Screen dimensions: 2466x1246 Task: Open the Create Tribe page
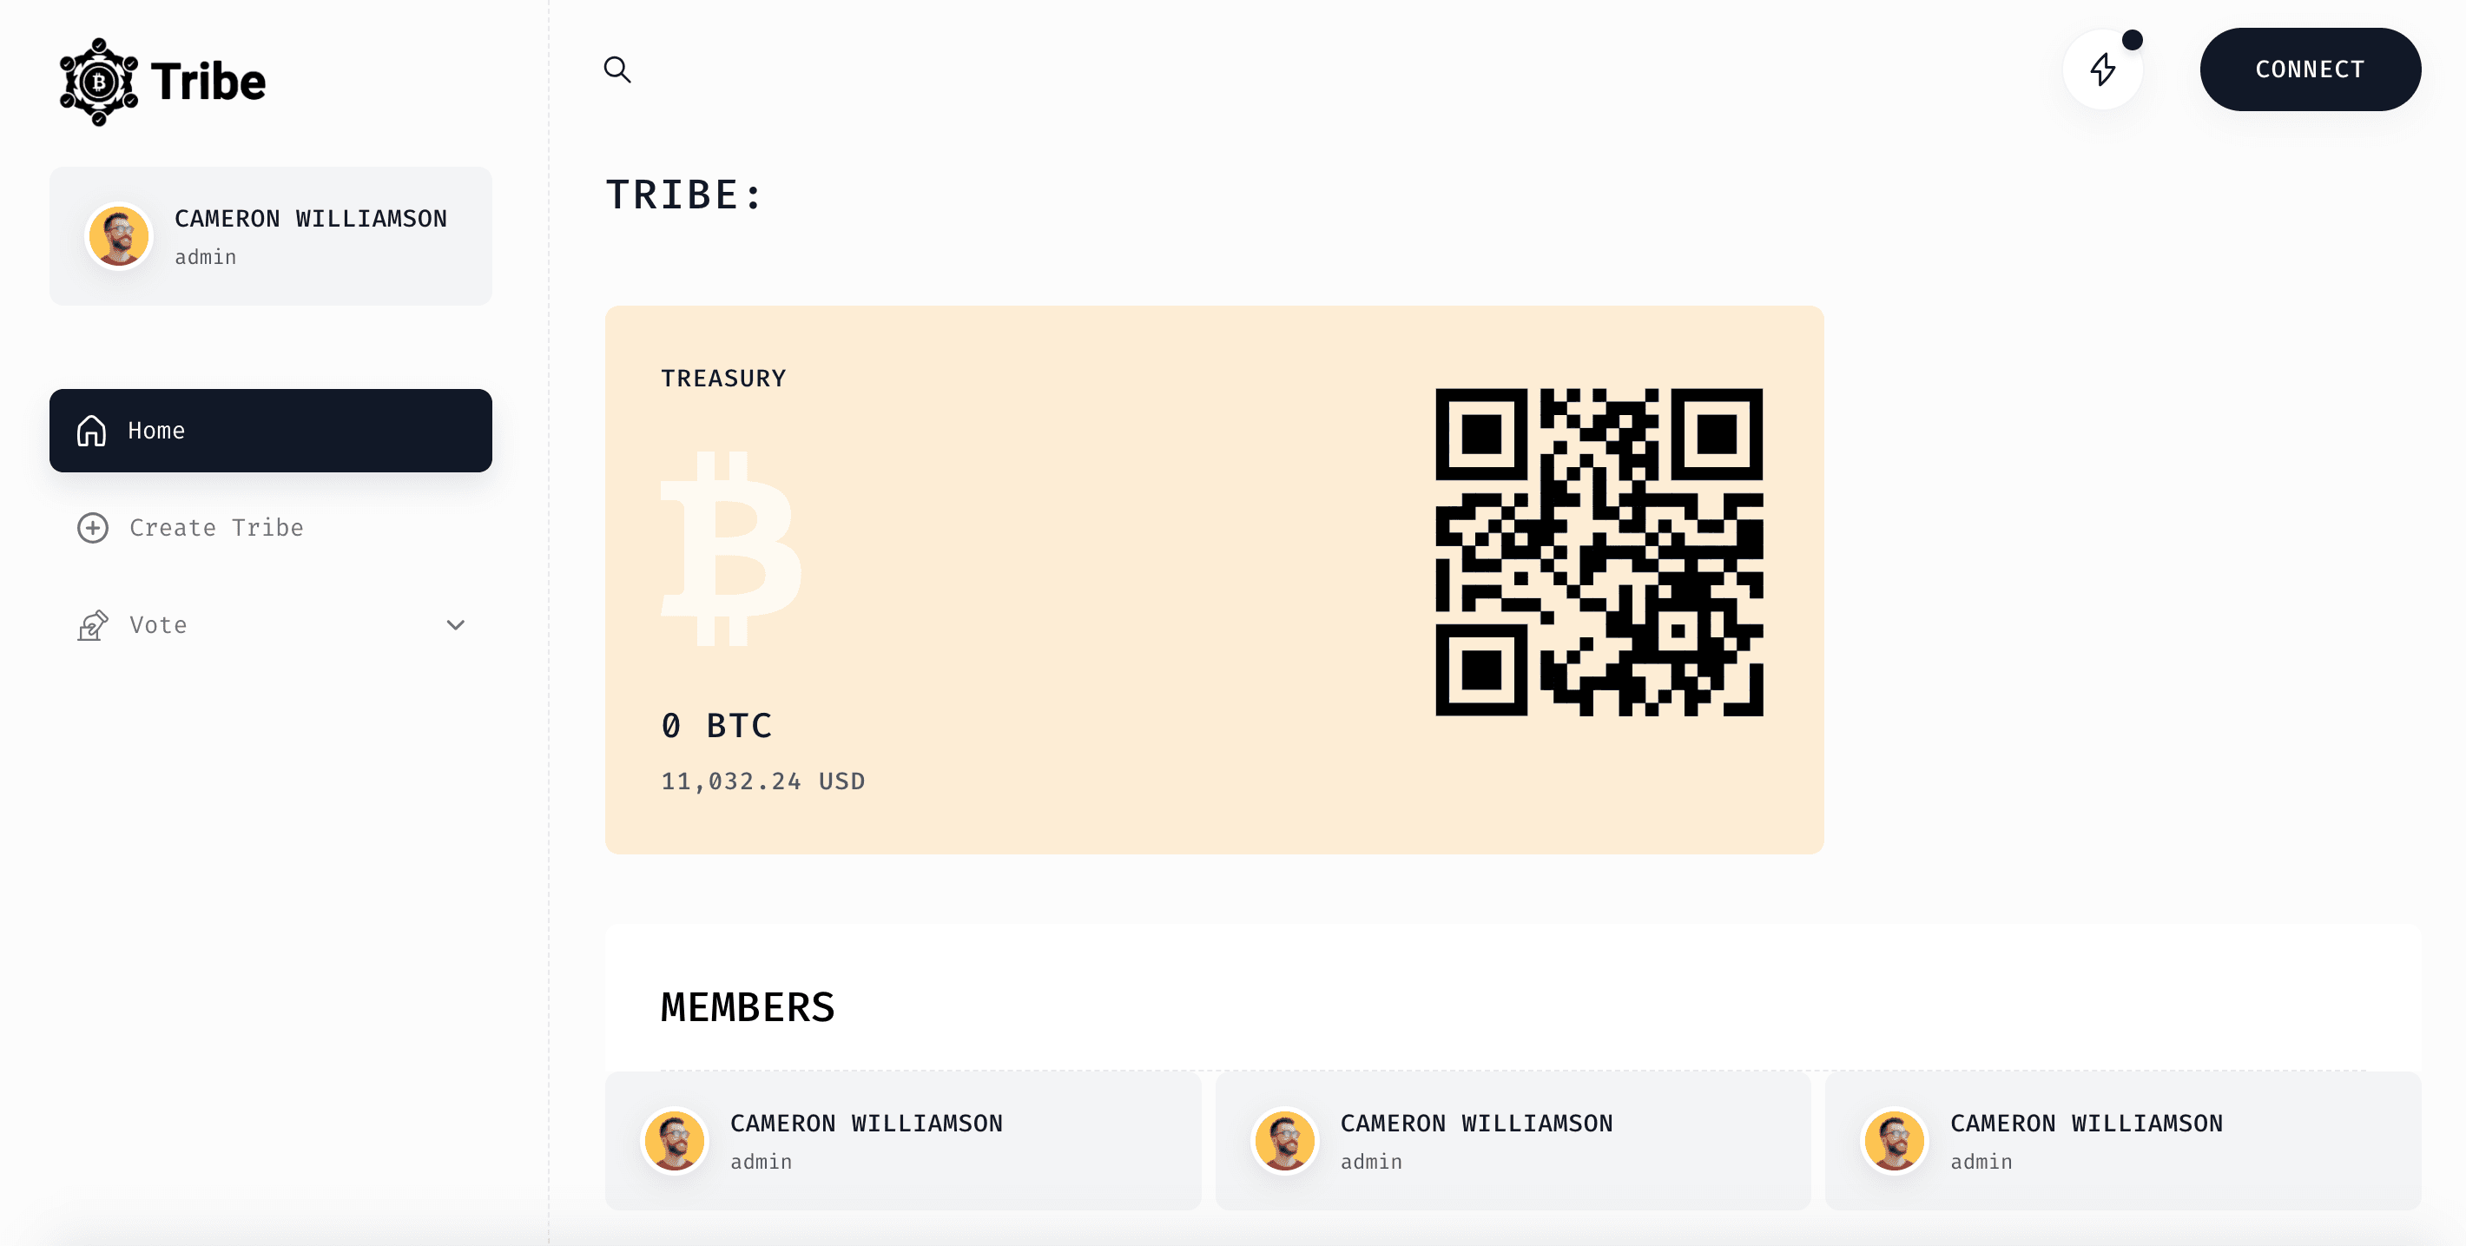pyautogui.click(x=216, y=528)
